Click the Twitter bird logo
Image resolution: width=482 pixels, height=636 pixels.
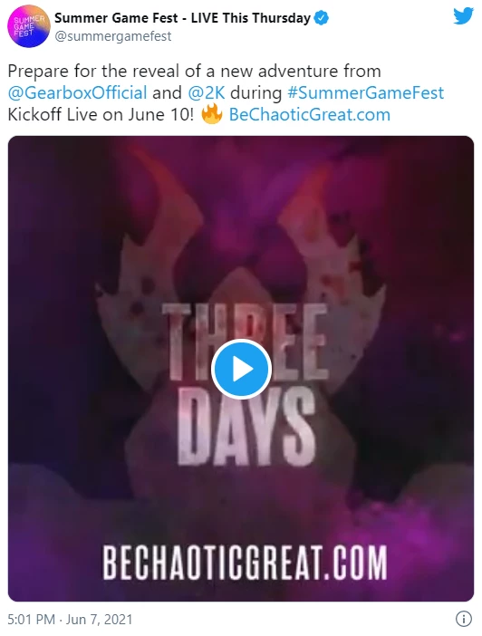pos(463,16)
